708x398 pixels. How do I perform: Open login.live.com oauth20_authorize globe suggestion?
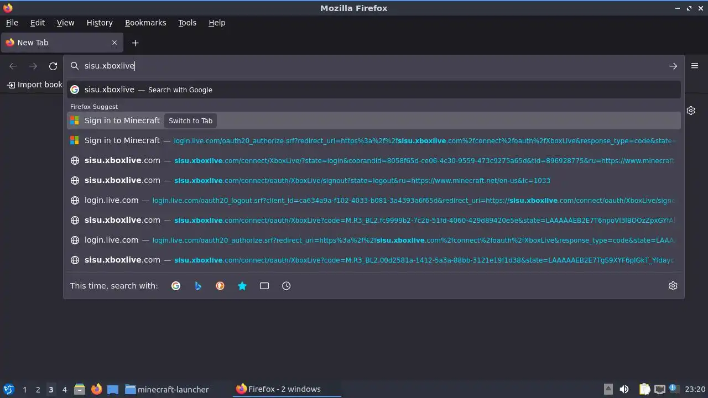click(374, 240)
